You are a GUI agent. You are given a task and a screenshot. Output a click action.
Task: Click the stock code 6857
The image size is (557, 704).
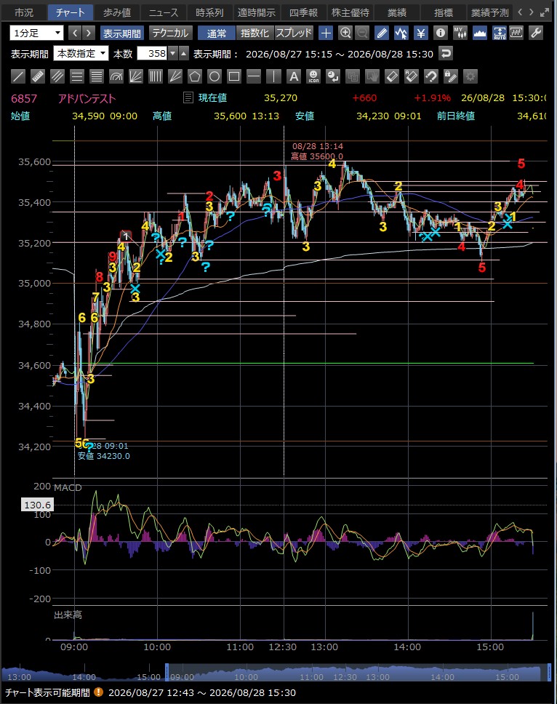[x=24, y=99]
